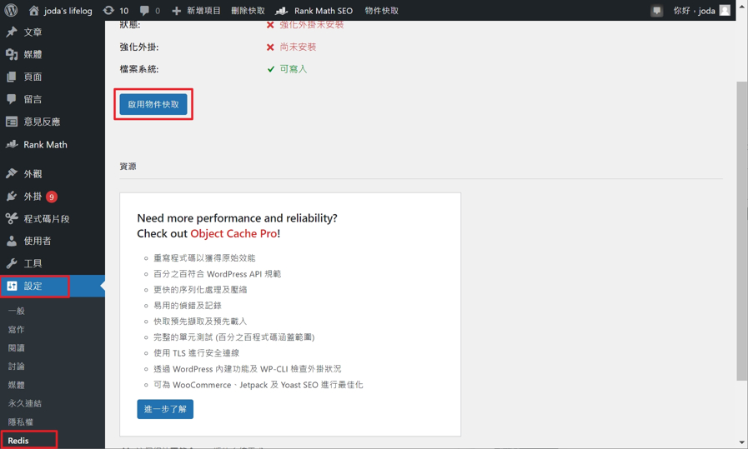The width and height of the screenshot is (748, 449).
Task: Click the 尚未安裝 status text
Action: (x=299, y=47)
